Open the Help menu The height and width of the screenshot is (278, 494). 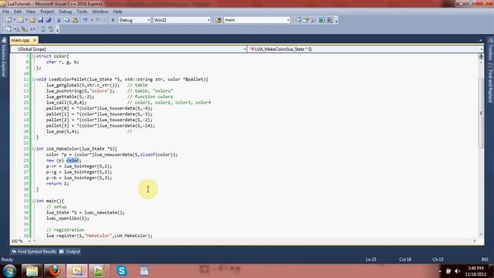117,12
